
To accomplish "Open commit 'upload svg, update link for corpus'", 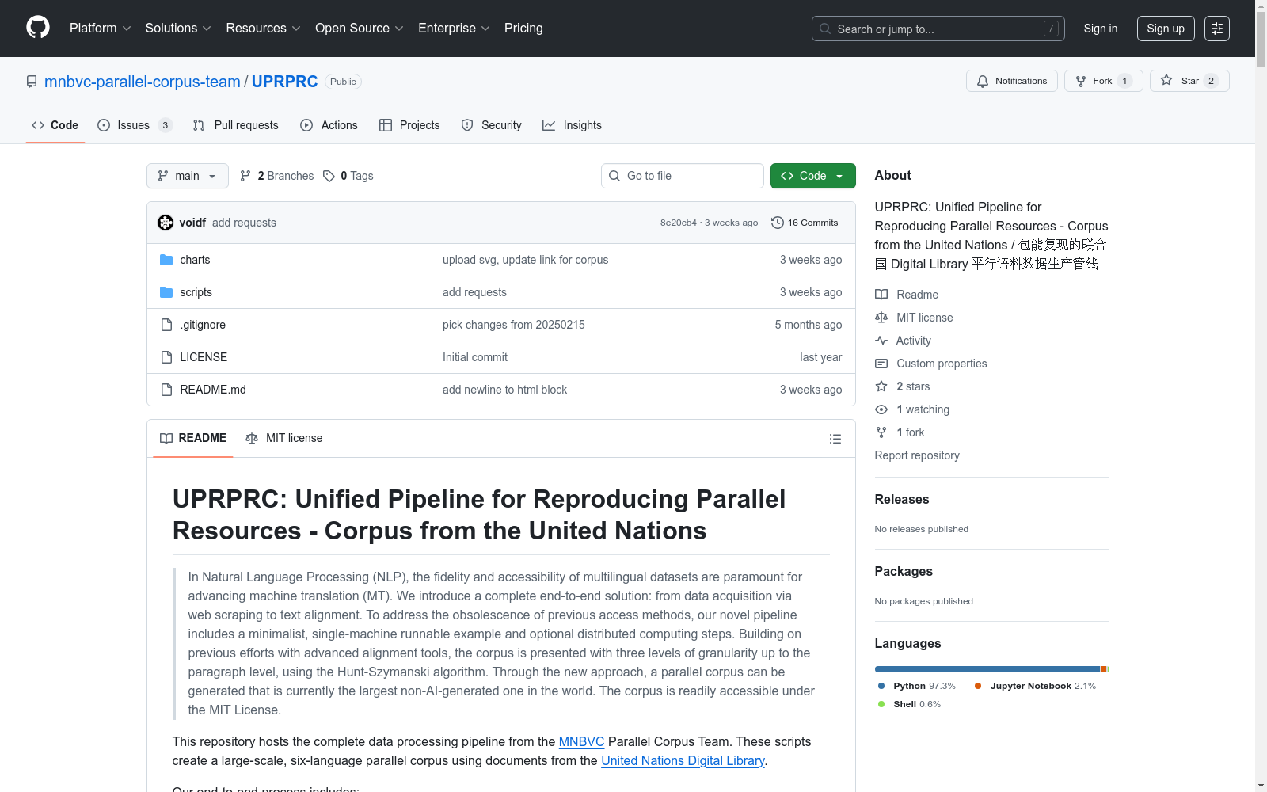I will pyautogui.click(x=526, y=260).
